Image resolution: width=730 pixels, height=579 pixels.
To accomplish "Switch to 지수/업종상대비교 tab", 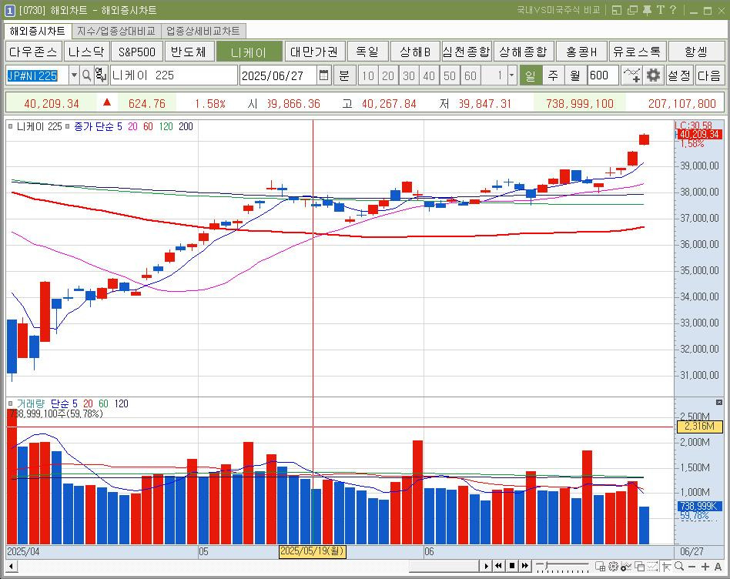I will pyautogui.click(x=116, y=32).
